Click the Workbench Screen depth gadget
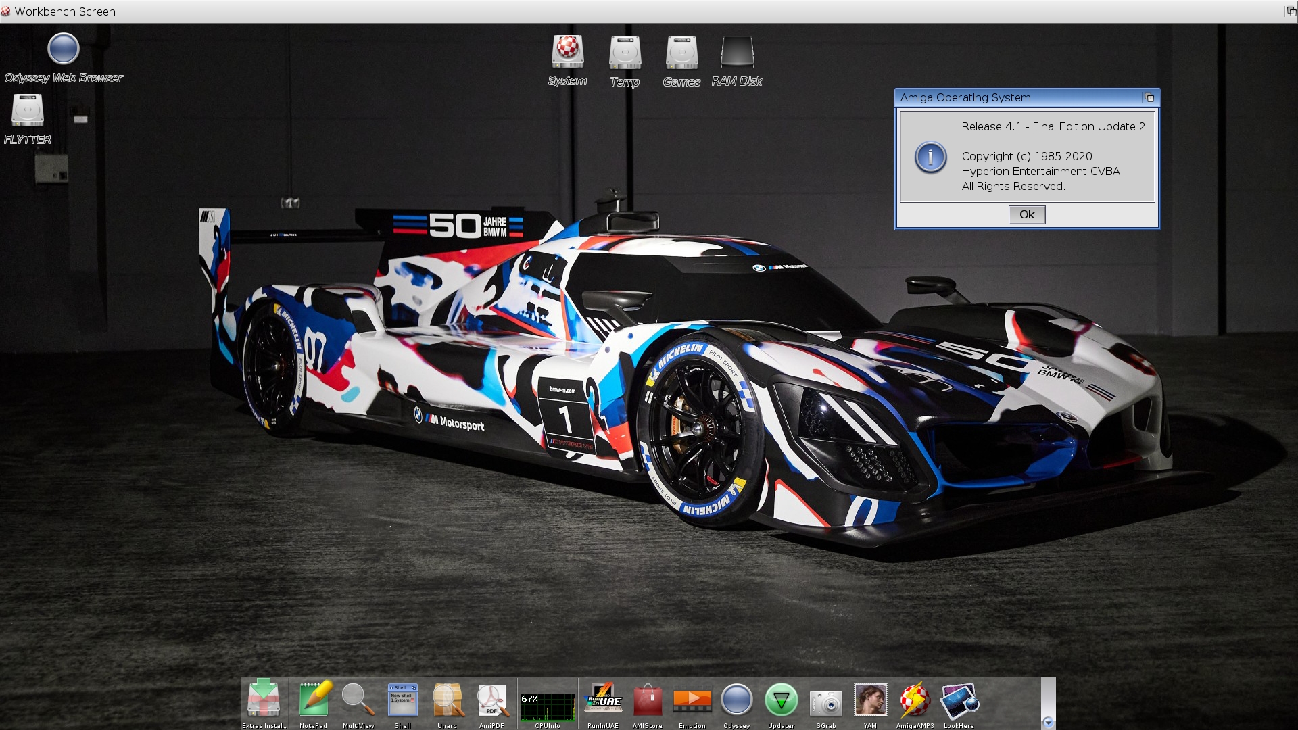 (1291, 11)
